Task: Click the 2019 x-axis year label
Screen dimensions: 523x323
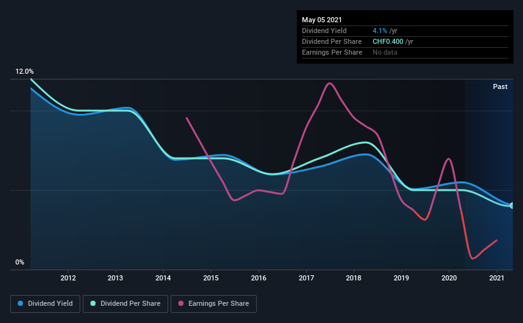Action: (x=401, y=278)
